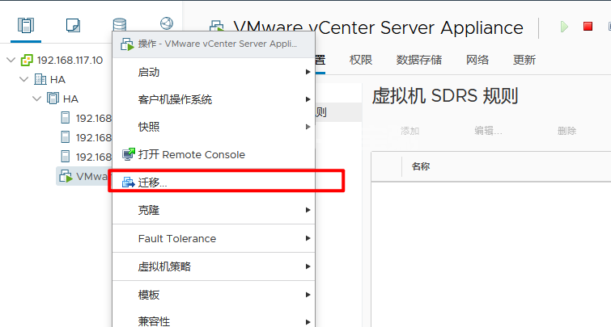Click the Migrate icon in context menu
611x327 pixels.
coord(128,182)
